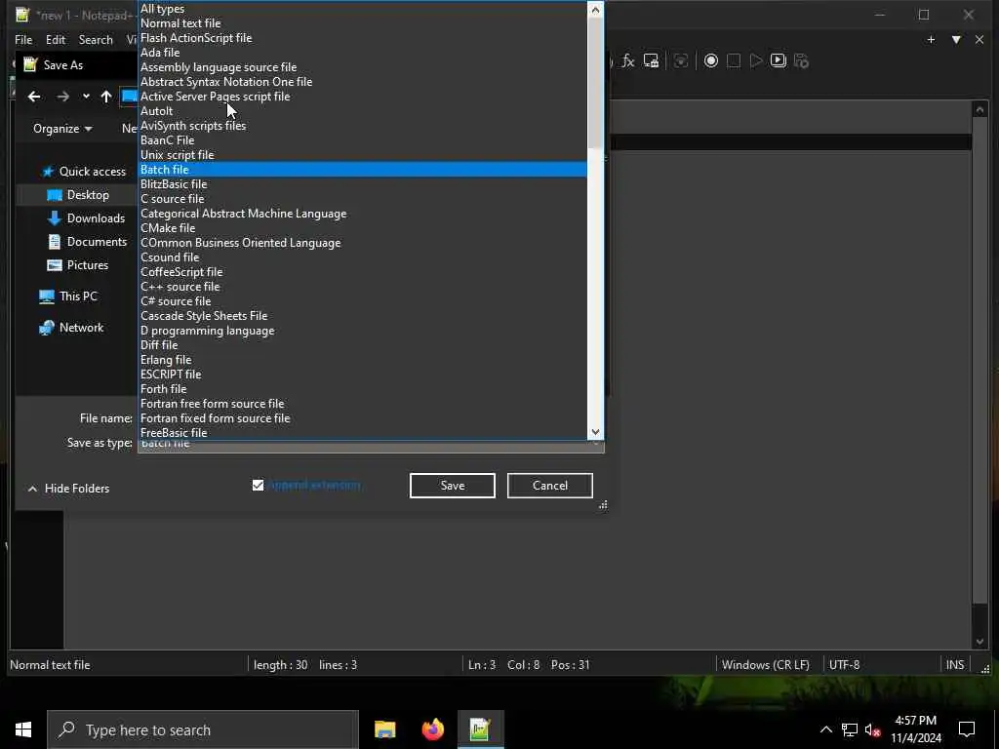Select C++ source file type

363,287
